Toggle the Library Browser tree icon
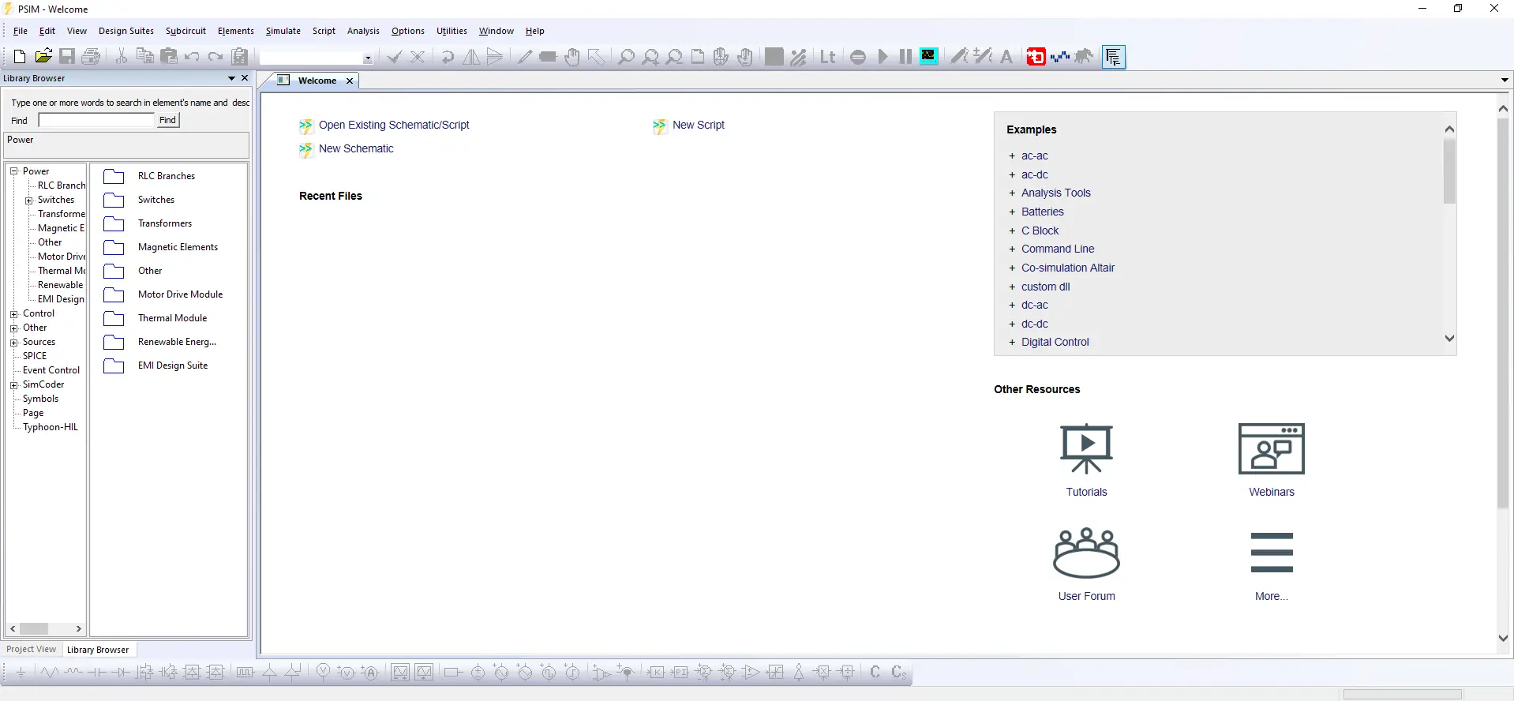 tap(1113, 57)
